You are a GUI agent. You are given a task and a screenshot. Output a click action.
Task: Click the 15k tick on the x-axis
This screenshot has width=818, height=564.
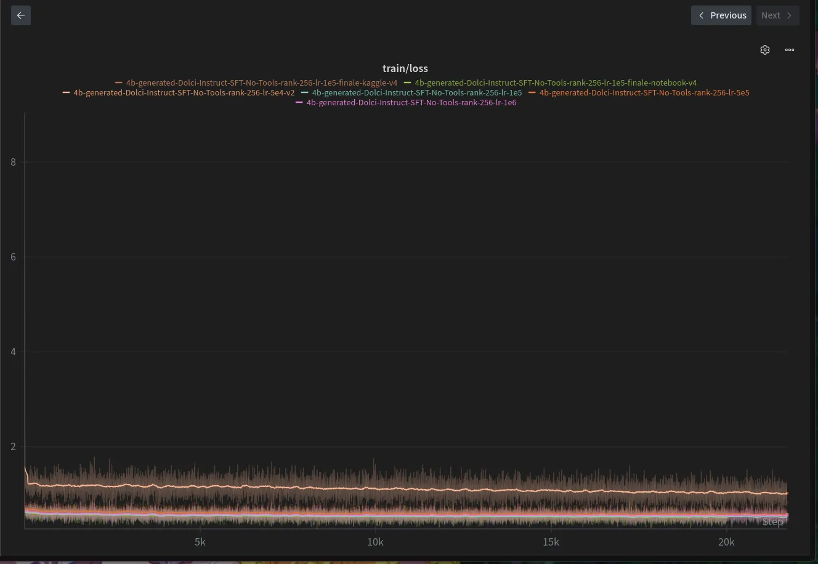(x=551, y=542)
